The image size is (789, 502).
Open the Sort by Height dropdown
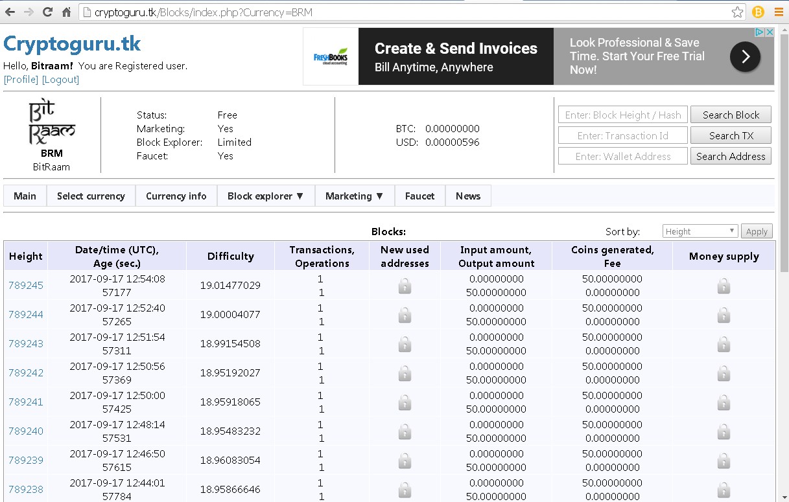coord(700,231)
